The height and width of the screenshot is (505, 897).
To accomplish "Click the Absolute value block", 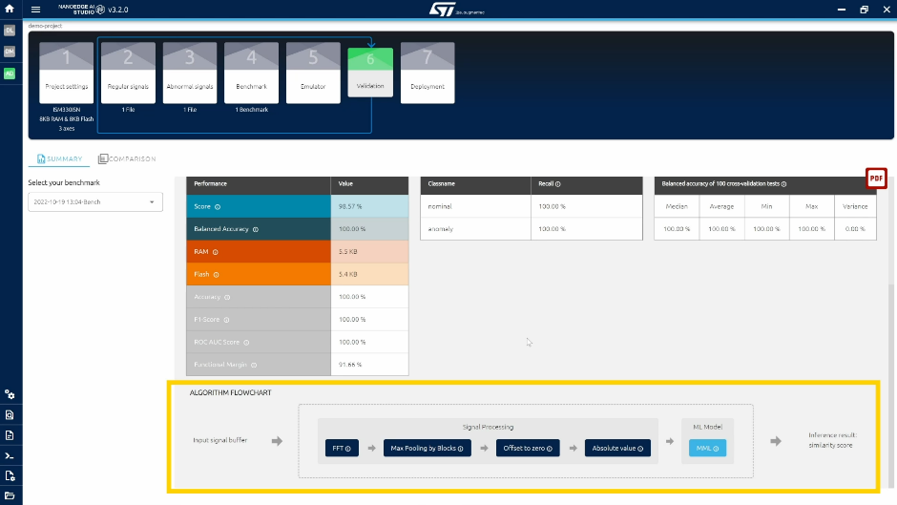I will coord(617,448).
